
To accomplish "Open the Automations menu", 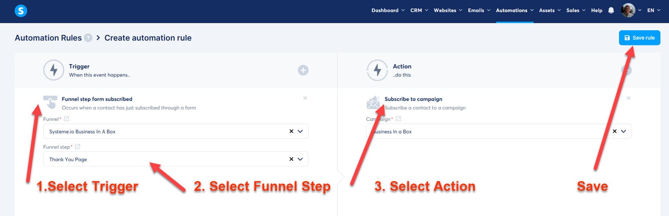I will click(x=515, y=10).
